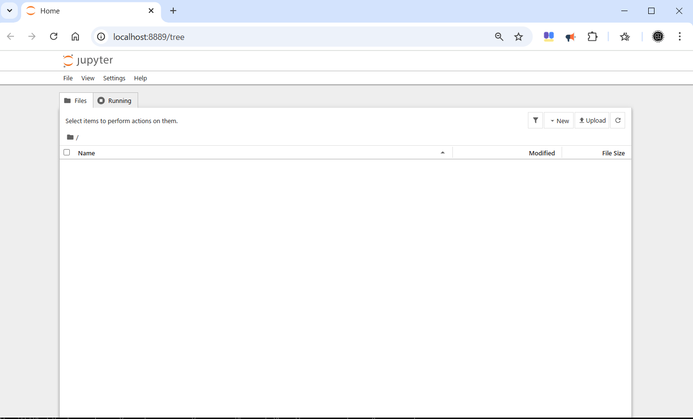Viewport: 693px width, 419px height.
Task: Open the Settings menu
Action: [114, 78]
